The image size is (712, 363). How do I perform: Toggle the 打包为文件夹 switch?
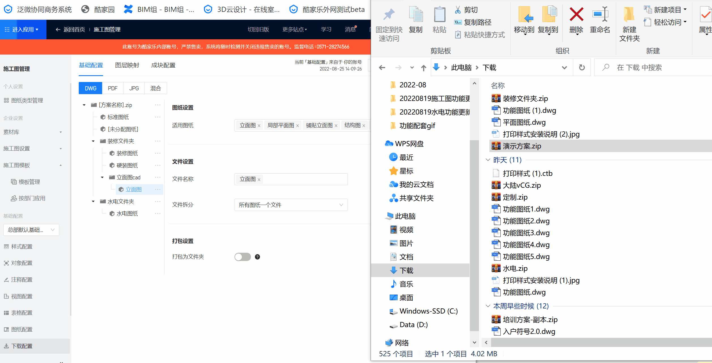(242, 257)
